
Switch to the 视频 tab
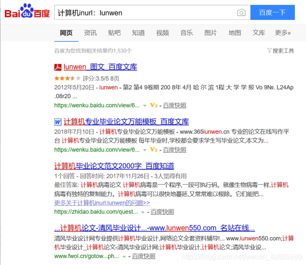point(163,33)
